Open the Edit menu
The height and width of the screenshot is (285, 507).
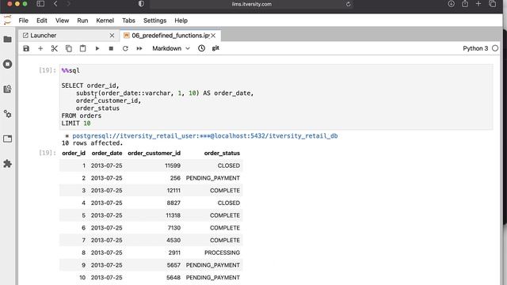coord(42,21)
